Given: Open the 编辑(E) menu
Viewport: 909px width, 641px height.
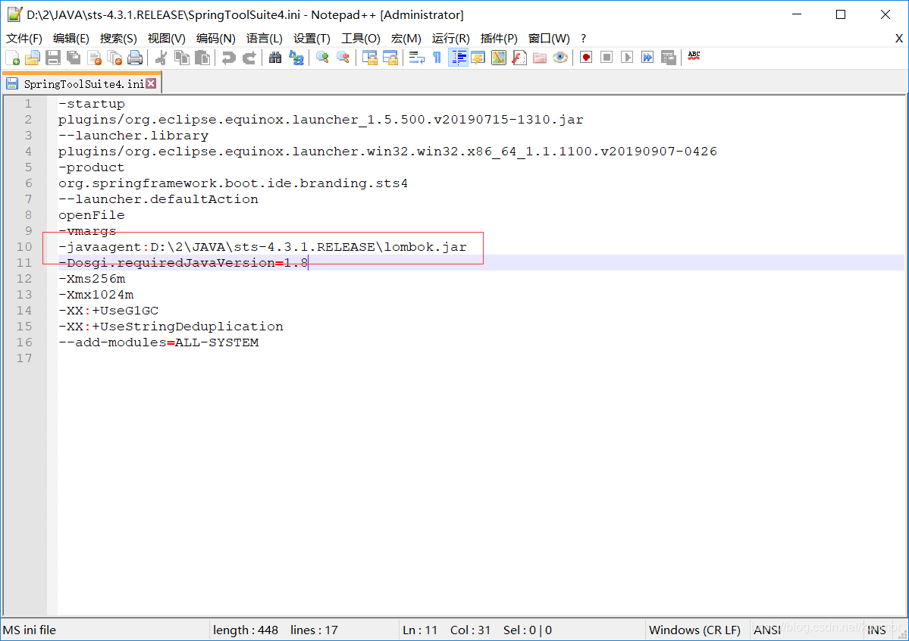Looking at the screenshot, I should 71,38.
